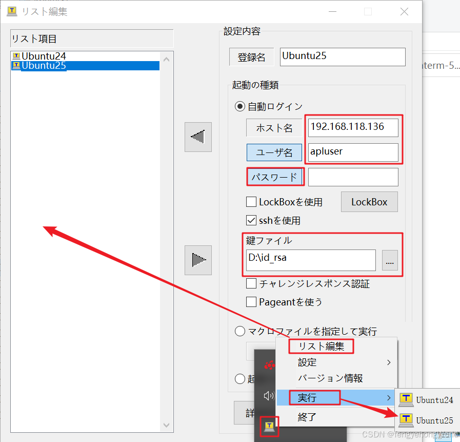Enable the LockBoxを使用 checkbox
460x442 pixels.
[x=251, y=202]
